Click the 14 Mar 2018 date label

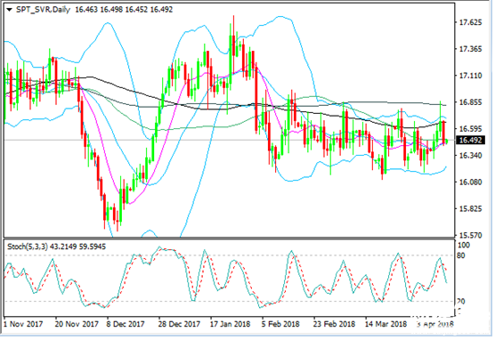point(385,324)
